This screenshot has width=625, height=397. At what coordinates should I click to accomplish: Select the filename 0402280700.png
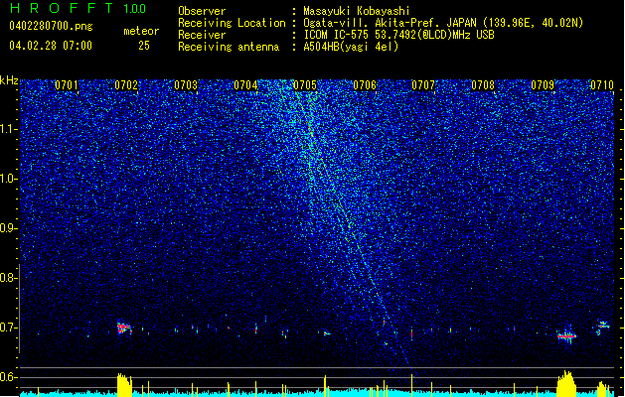tap(51, 26)
